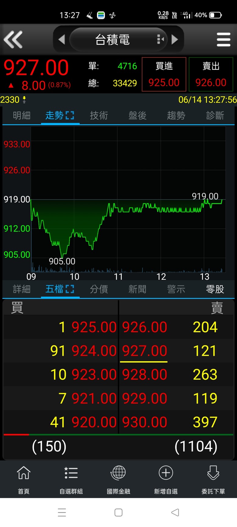Tap ask volume 204

(205, 327)
